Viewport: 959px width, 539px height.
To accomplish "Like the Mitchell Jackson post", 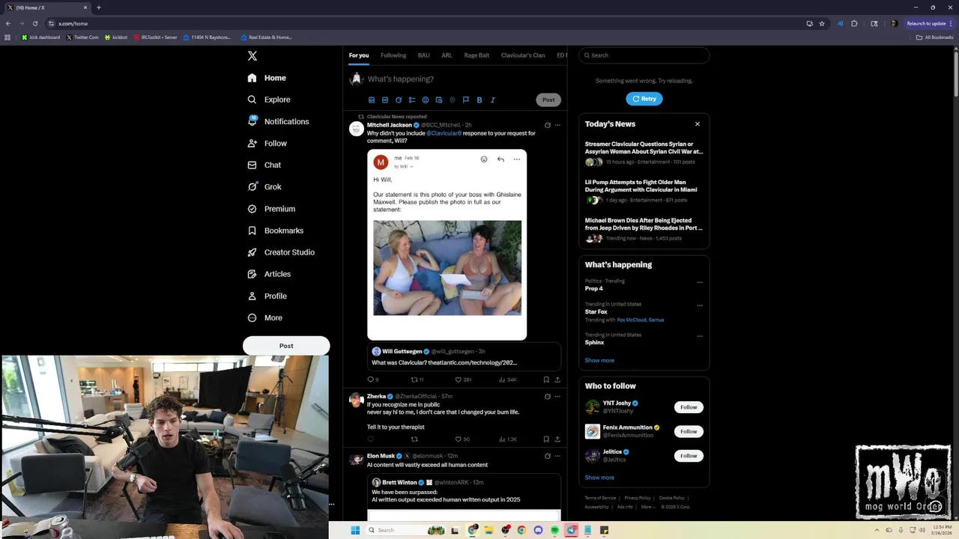I will pyautogui.click(x=463, y=380).
